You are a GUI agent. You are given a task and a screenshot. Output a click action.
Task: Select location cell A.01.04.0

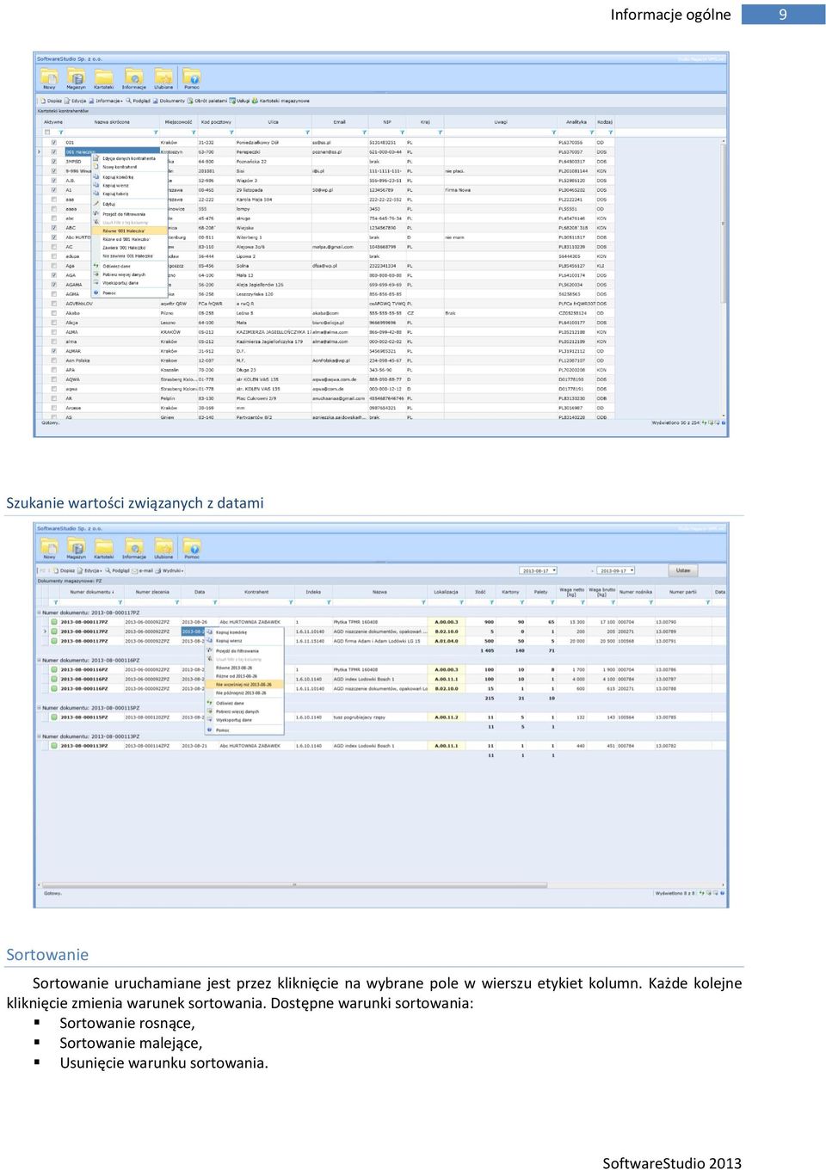click(x=446, y=641)
